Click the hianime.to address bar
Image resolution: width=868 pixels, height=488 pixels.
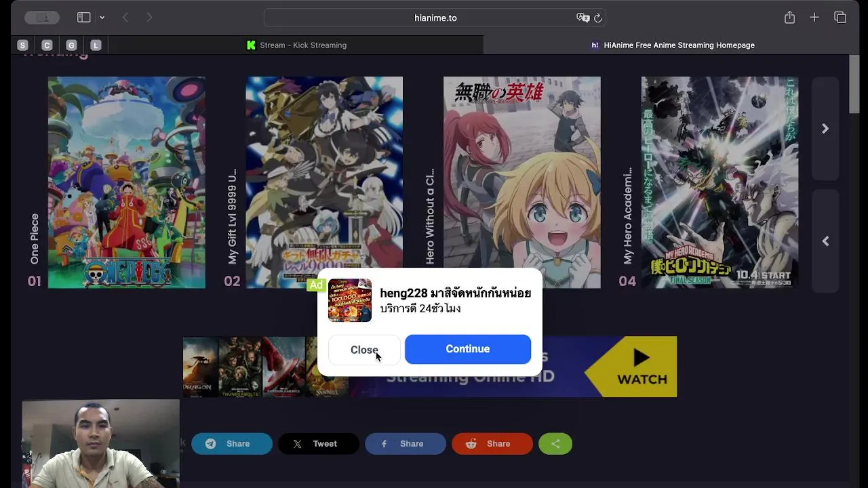[x=435, y=18]
